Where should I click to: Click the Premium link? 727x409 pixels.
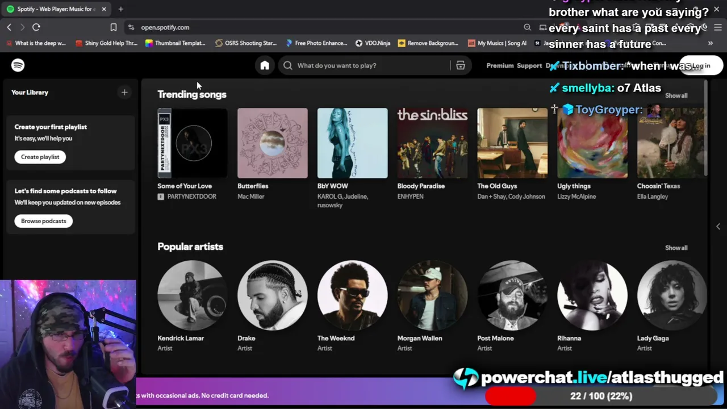click(x=500, y=65)
